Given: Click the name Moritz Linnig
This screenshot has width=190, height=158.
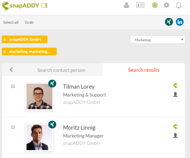Looking at the screenshot, I should pos(79,128).
